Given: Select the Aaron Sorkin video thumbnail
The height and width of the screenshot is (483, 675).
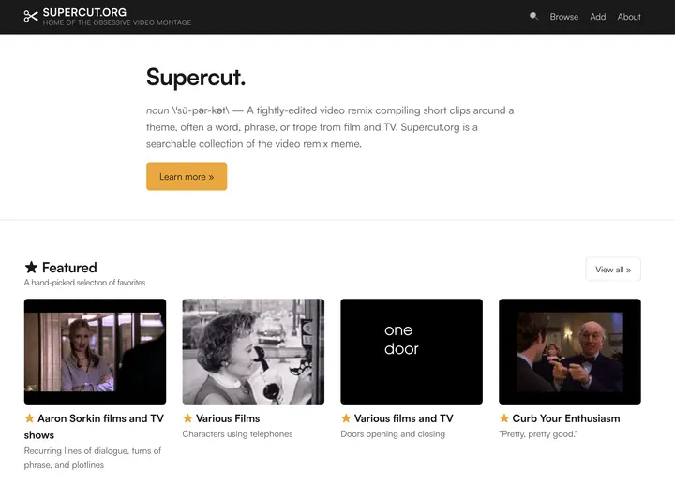Looking at the screenshot, I should point(95,352).
